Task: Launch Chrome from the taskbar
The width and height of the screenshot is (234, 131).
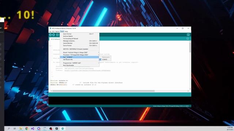Action: (27, 128)
